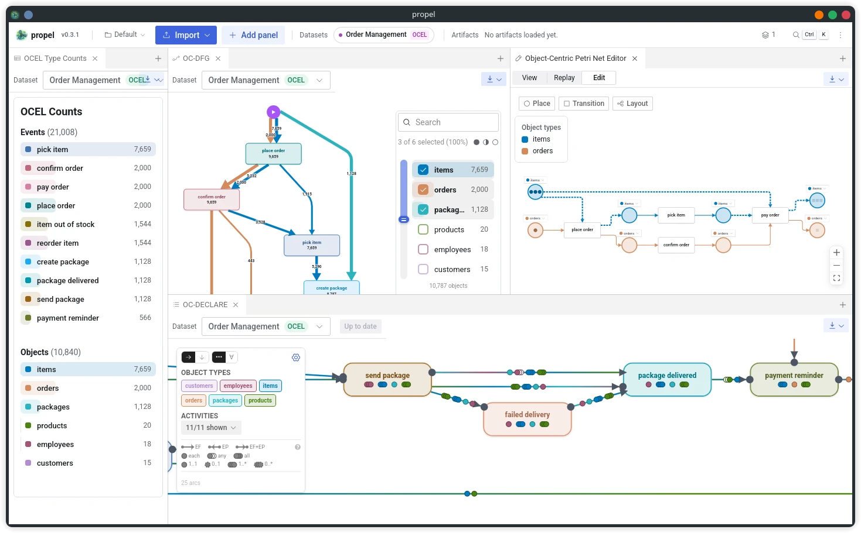Image resolution: width=861 pixels, height=533 pixels.
Task: Add a tab in the OC-DFG panel
Action: pos(501,59)
